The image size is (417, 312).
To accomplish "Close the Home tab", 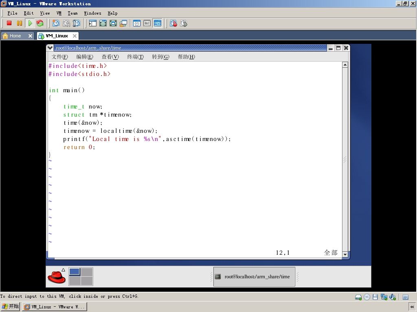I will point(30,36).
